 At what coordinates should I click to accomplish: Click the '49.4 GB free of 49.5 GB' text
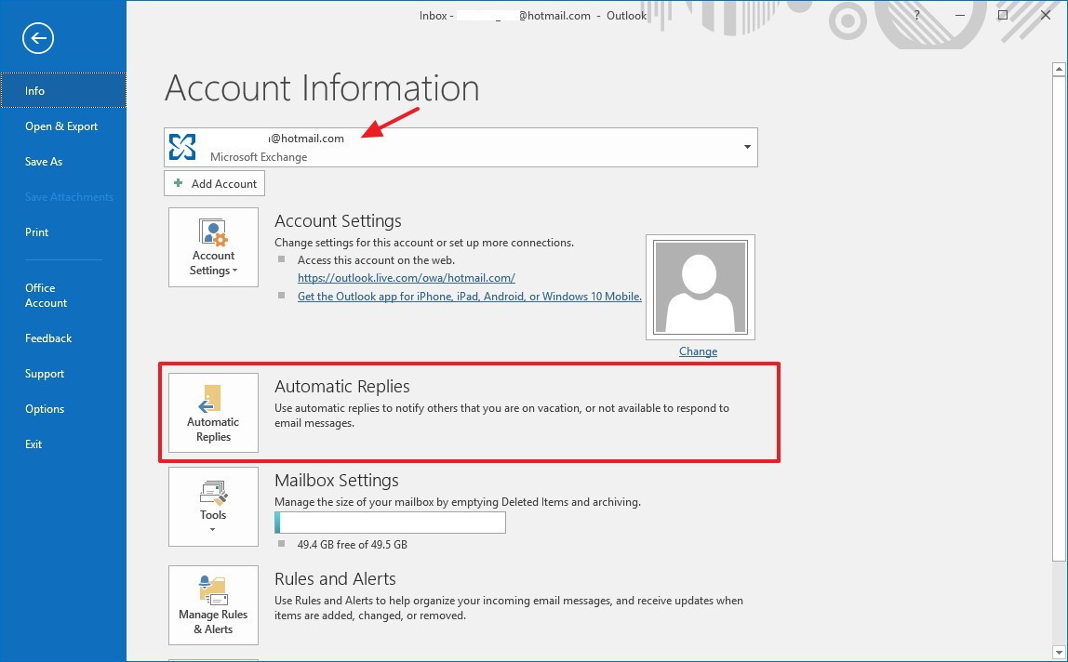(x=353, y=545)
